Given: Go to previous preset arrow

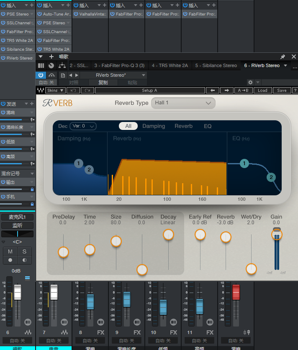Looking at the screenshot, I should 70,75.
